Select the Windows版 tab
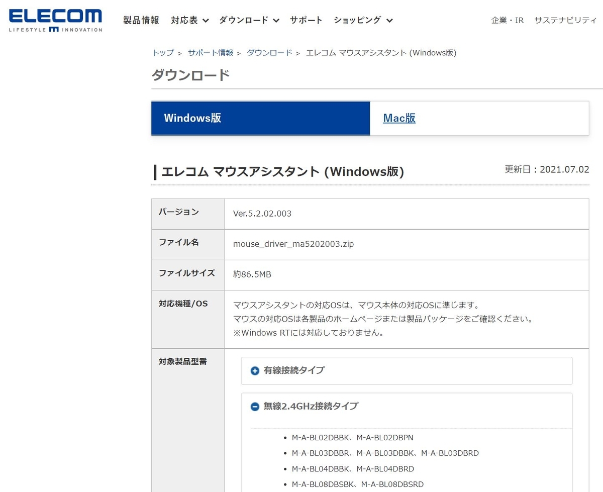 click(261, 118)
